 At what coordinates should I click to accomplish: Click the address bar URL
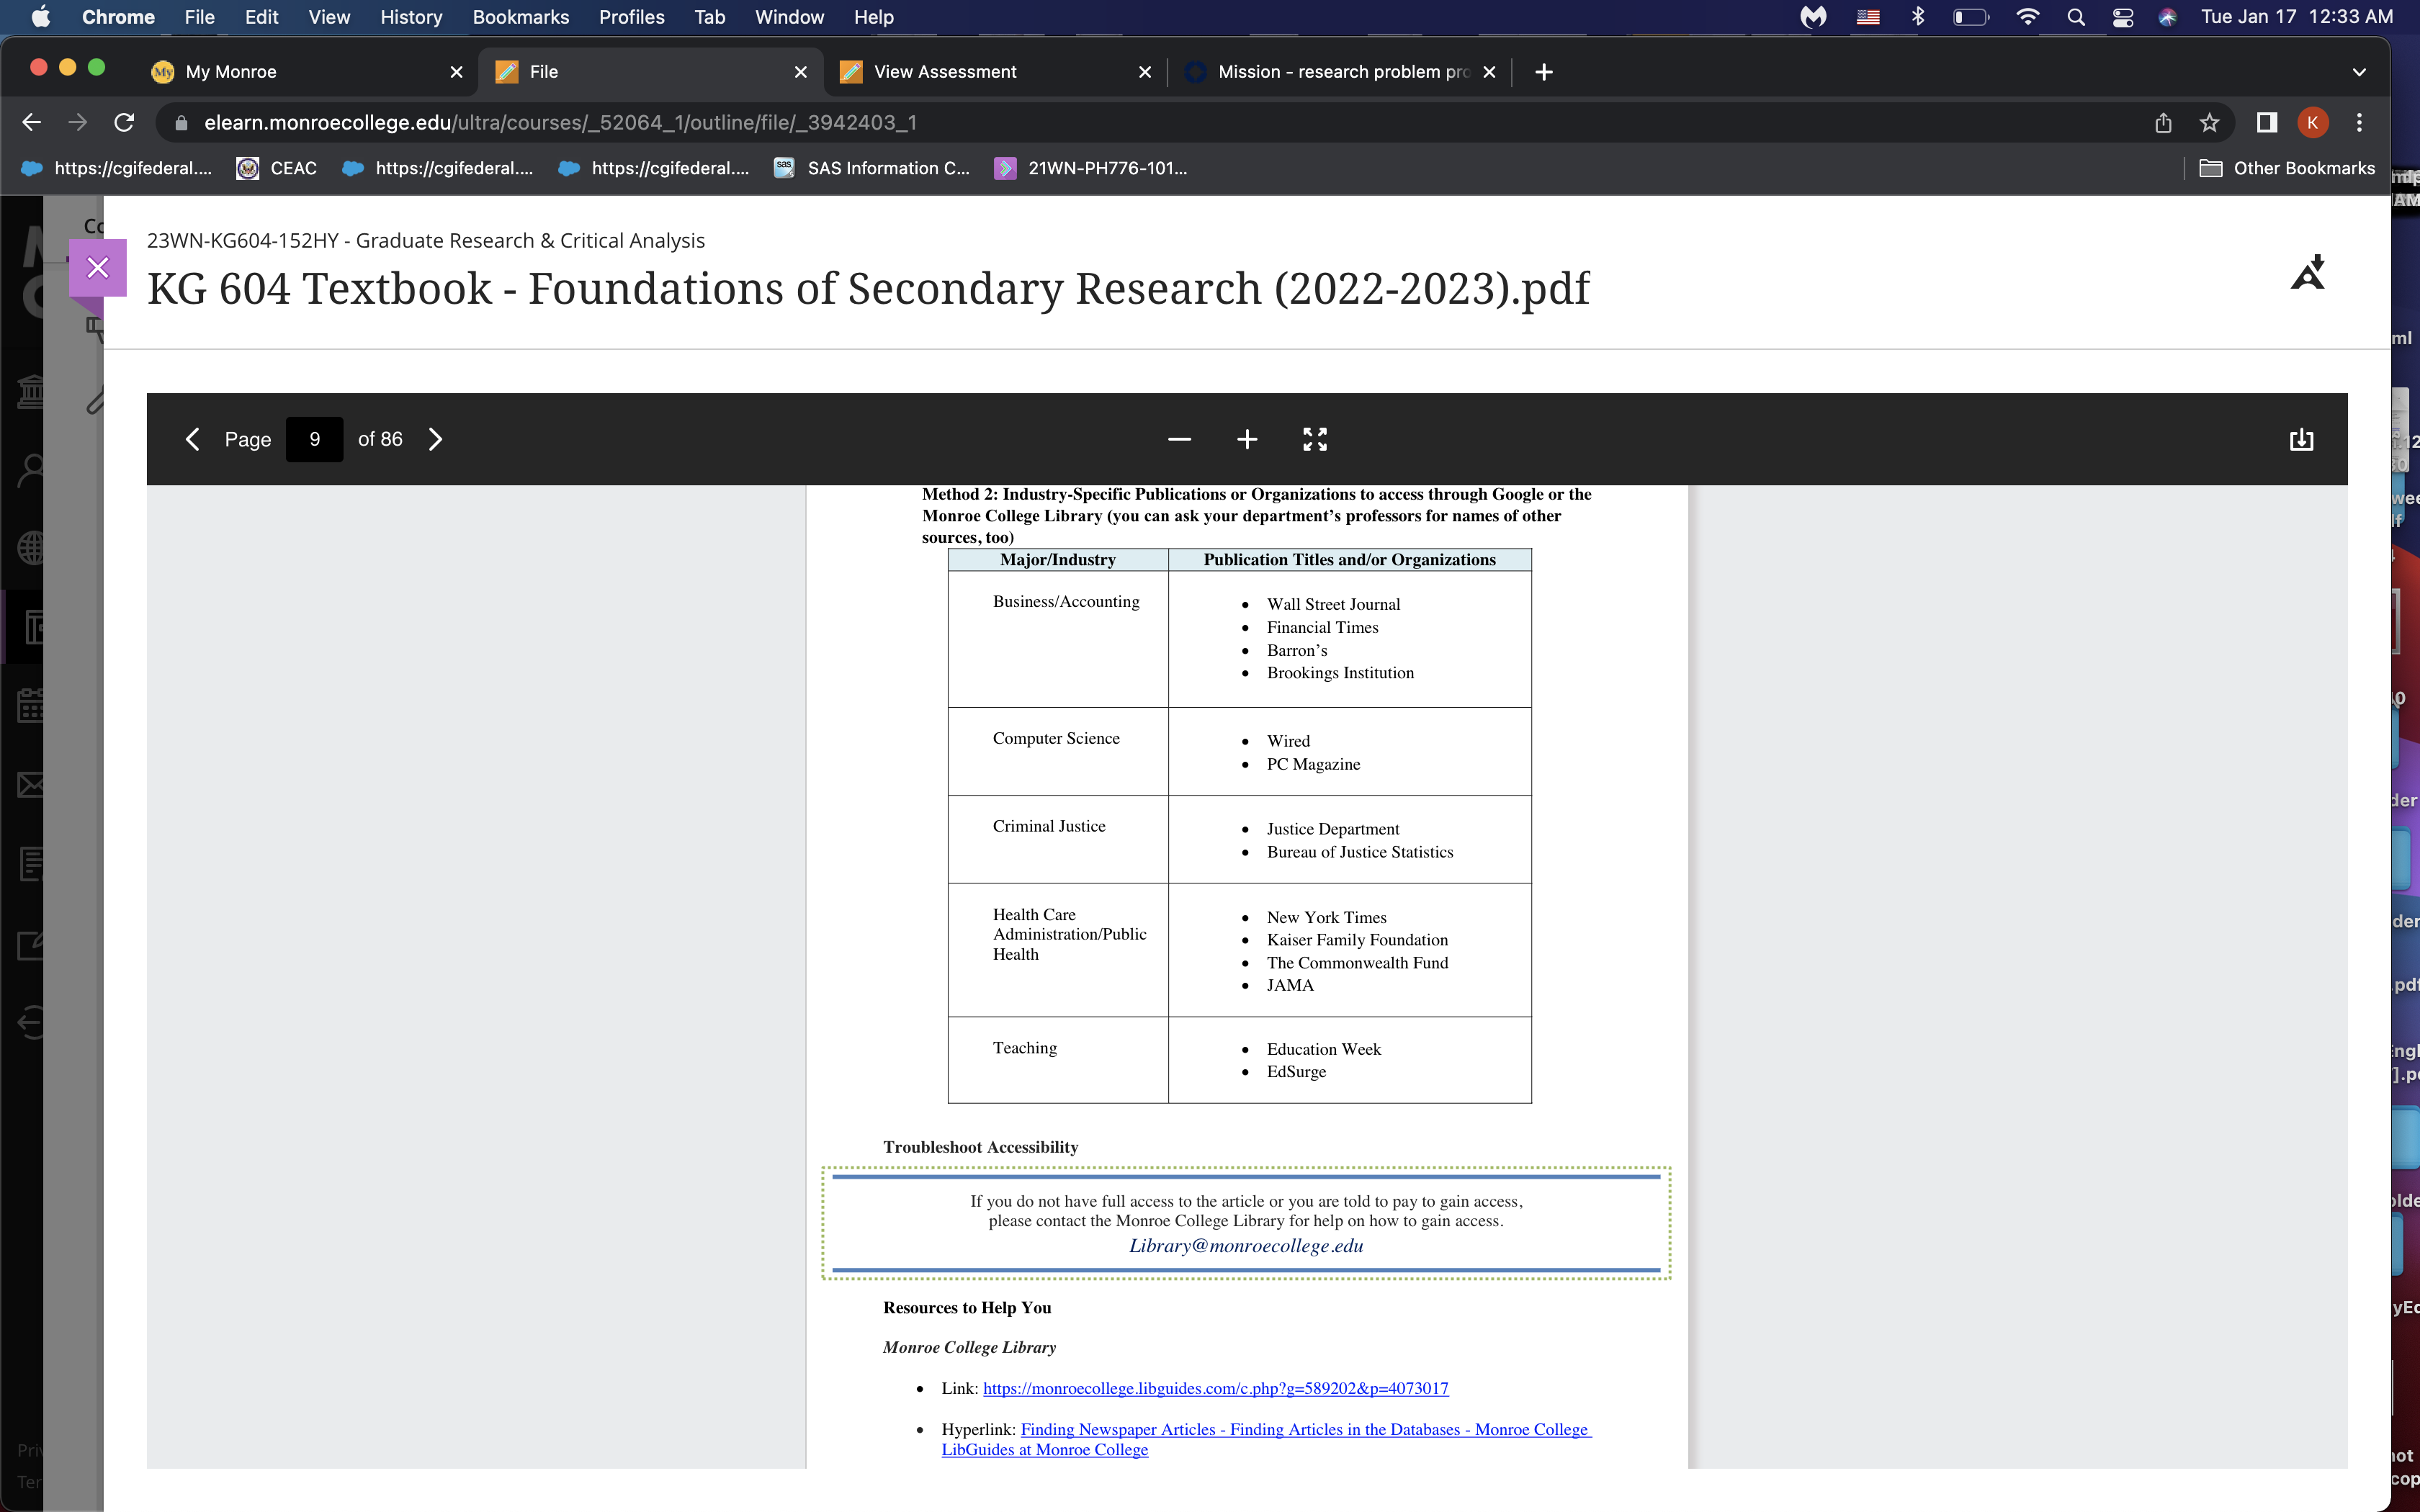(x=560, y=122)
